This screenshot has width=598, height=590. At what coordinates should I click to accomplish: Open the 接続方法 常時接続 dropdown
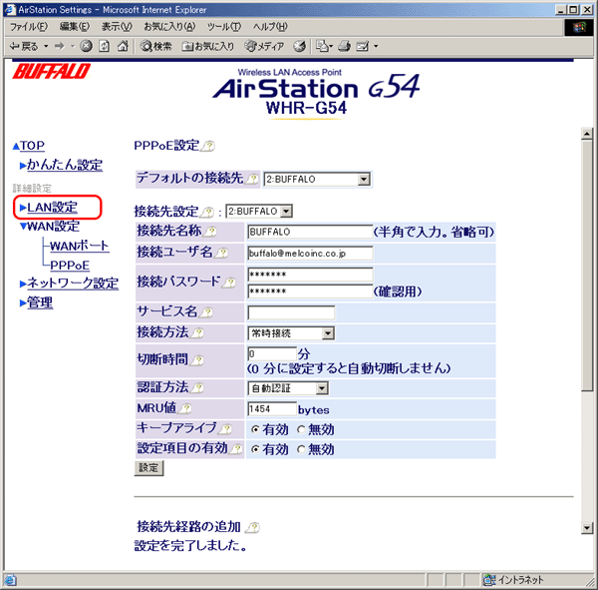(291, 333)
